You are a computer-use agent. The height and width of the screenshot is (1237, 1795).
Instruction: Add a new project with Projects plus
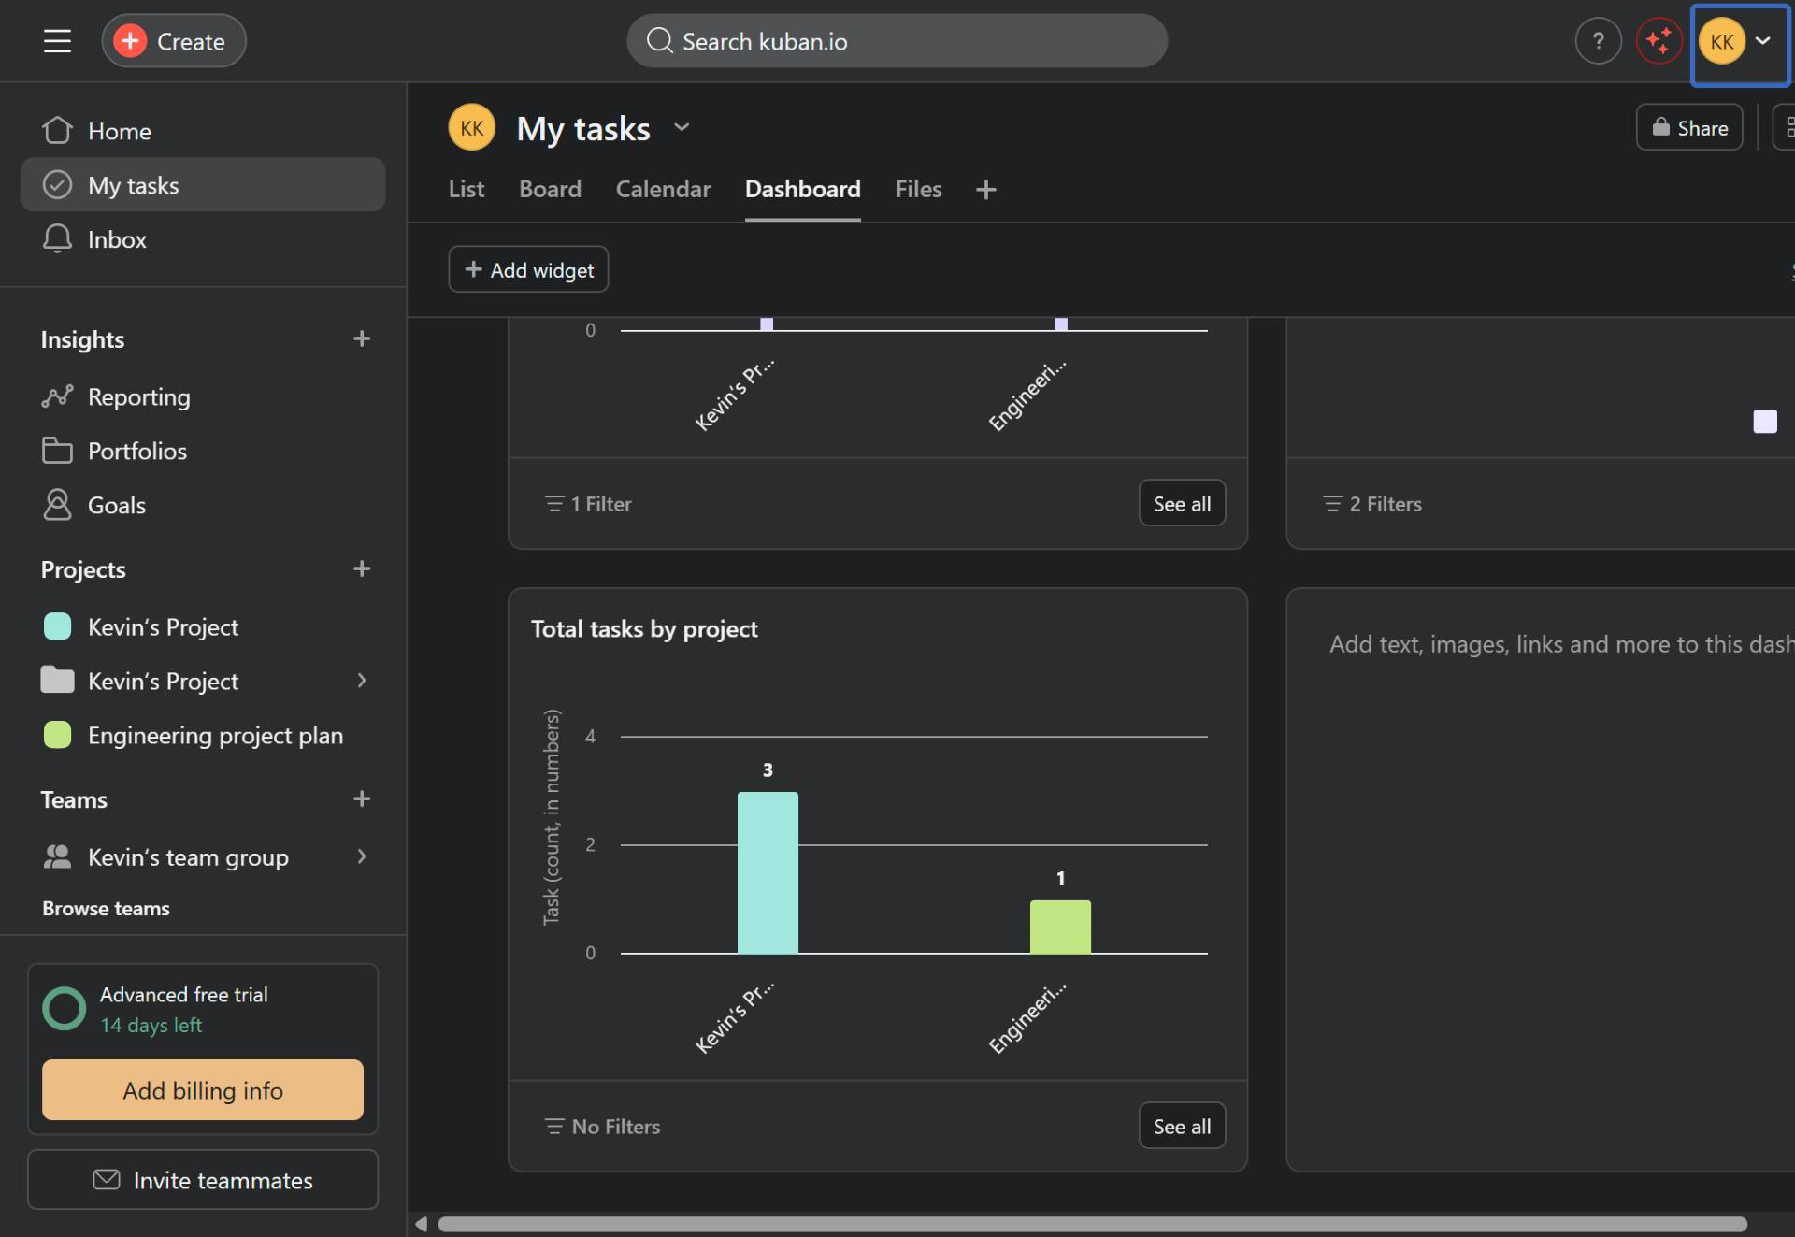point(362,568)
